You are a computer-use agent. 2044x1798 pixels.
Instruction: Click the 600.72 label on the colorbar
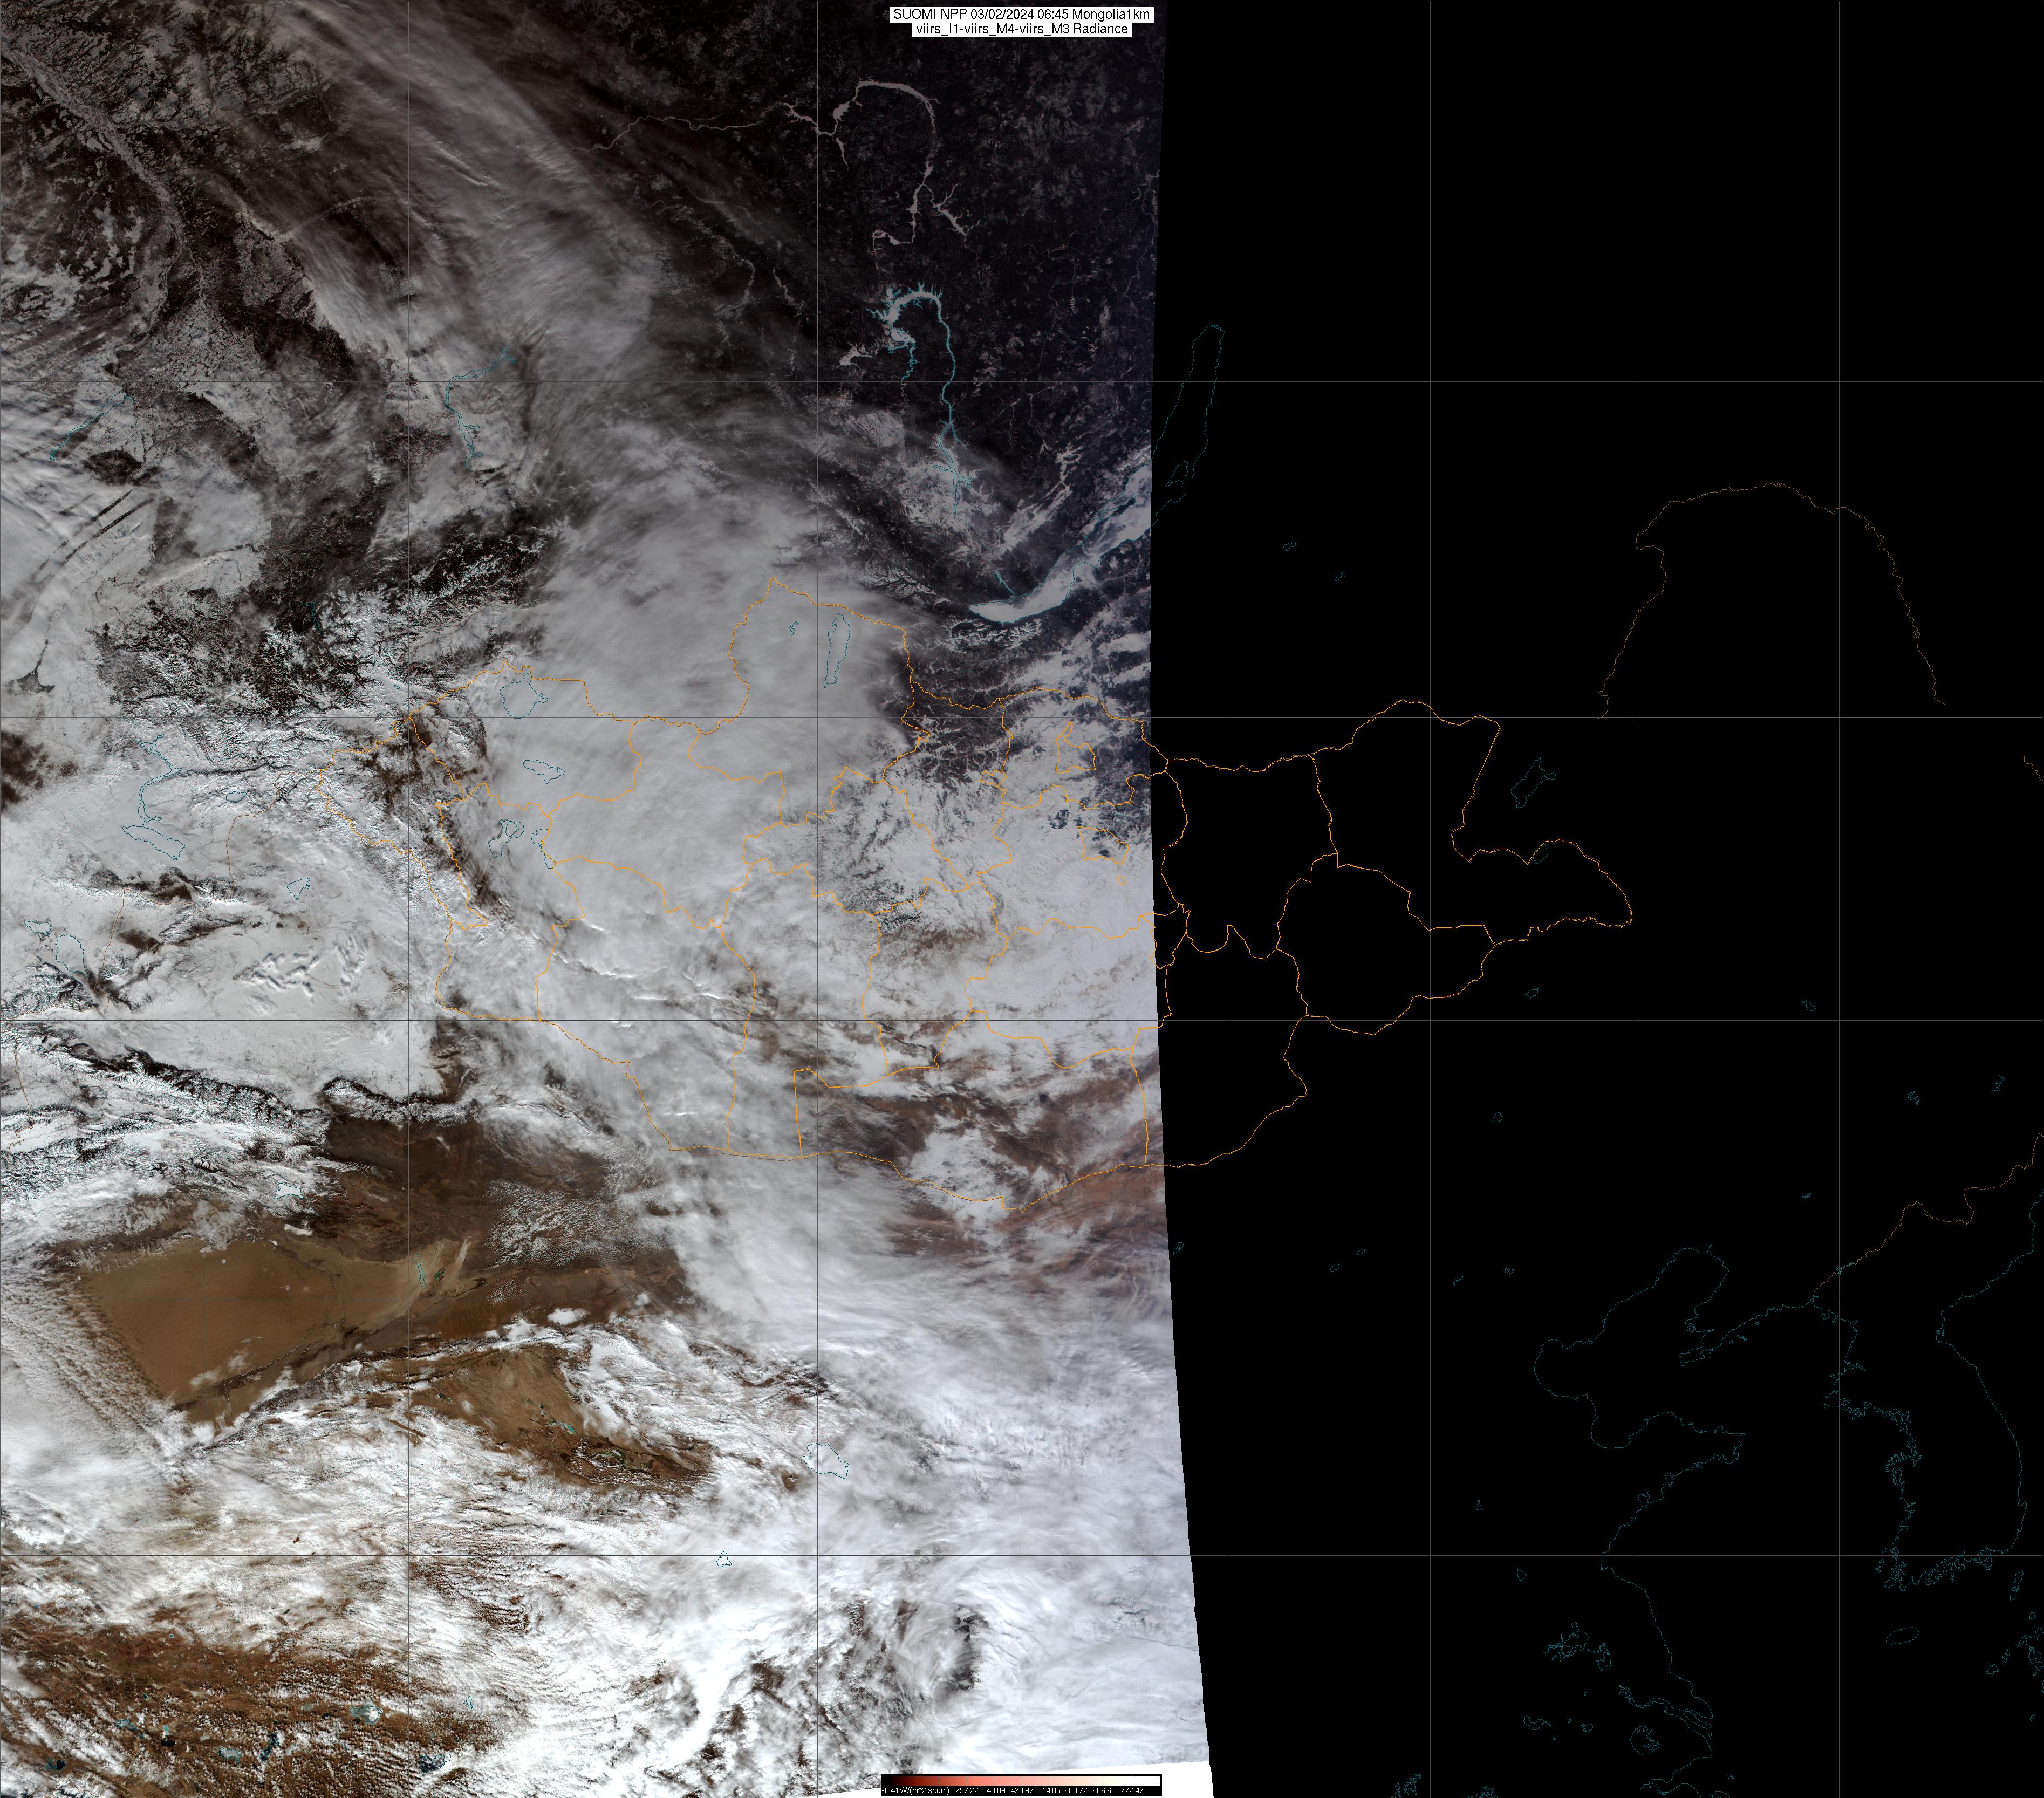tap(1076, 1791)
